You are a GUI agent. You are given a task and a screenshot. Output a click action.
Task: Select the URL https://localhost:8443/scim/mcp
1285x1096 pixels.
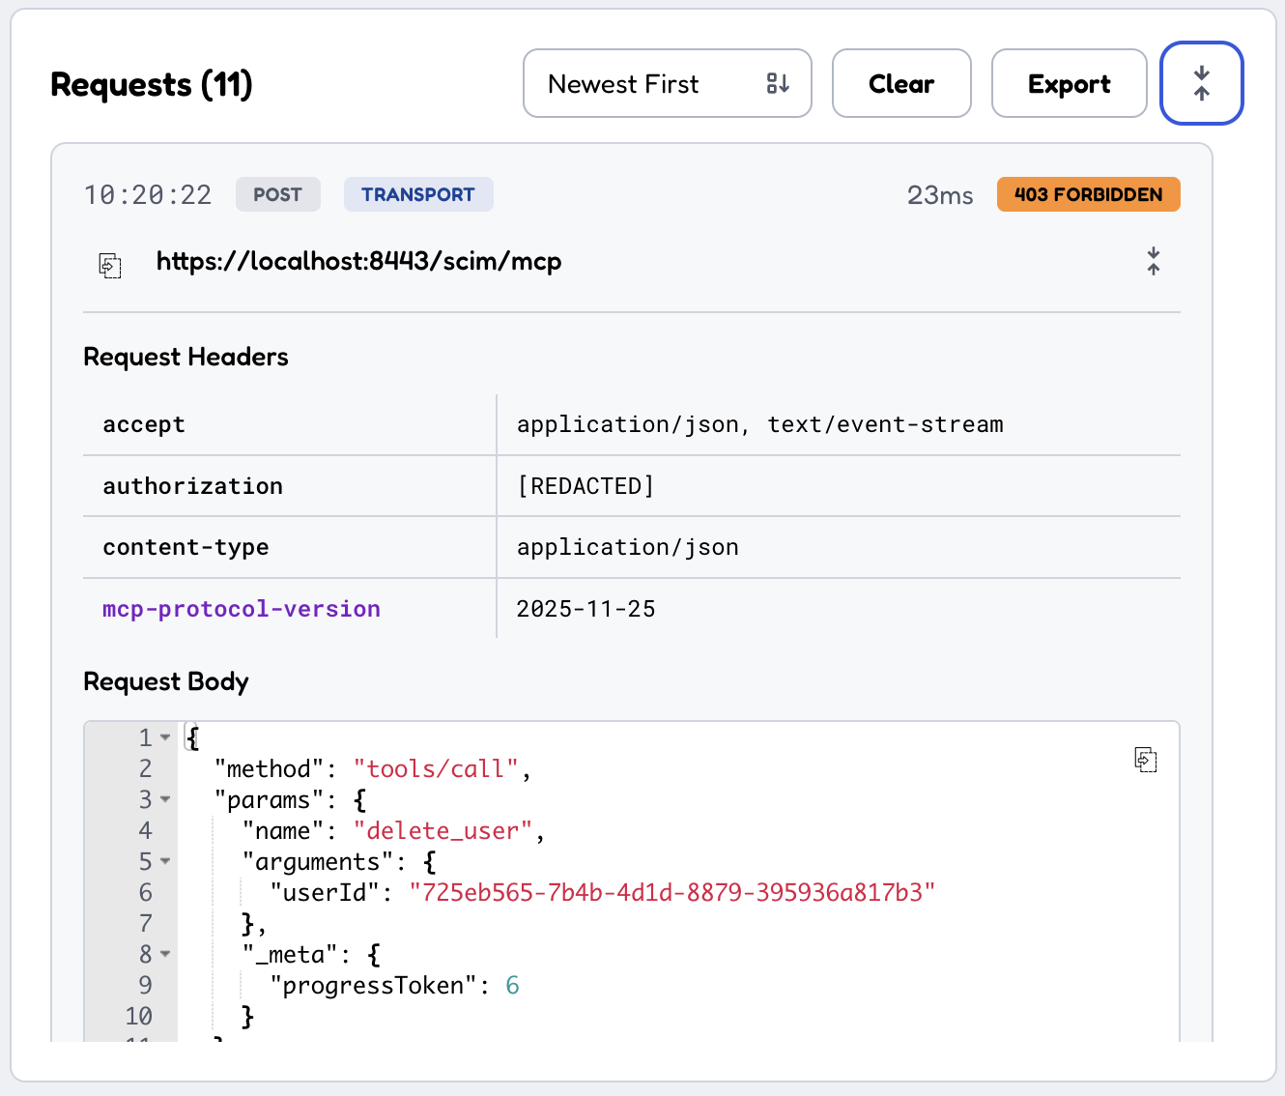click(x=359, y=262)
